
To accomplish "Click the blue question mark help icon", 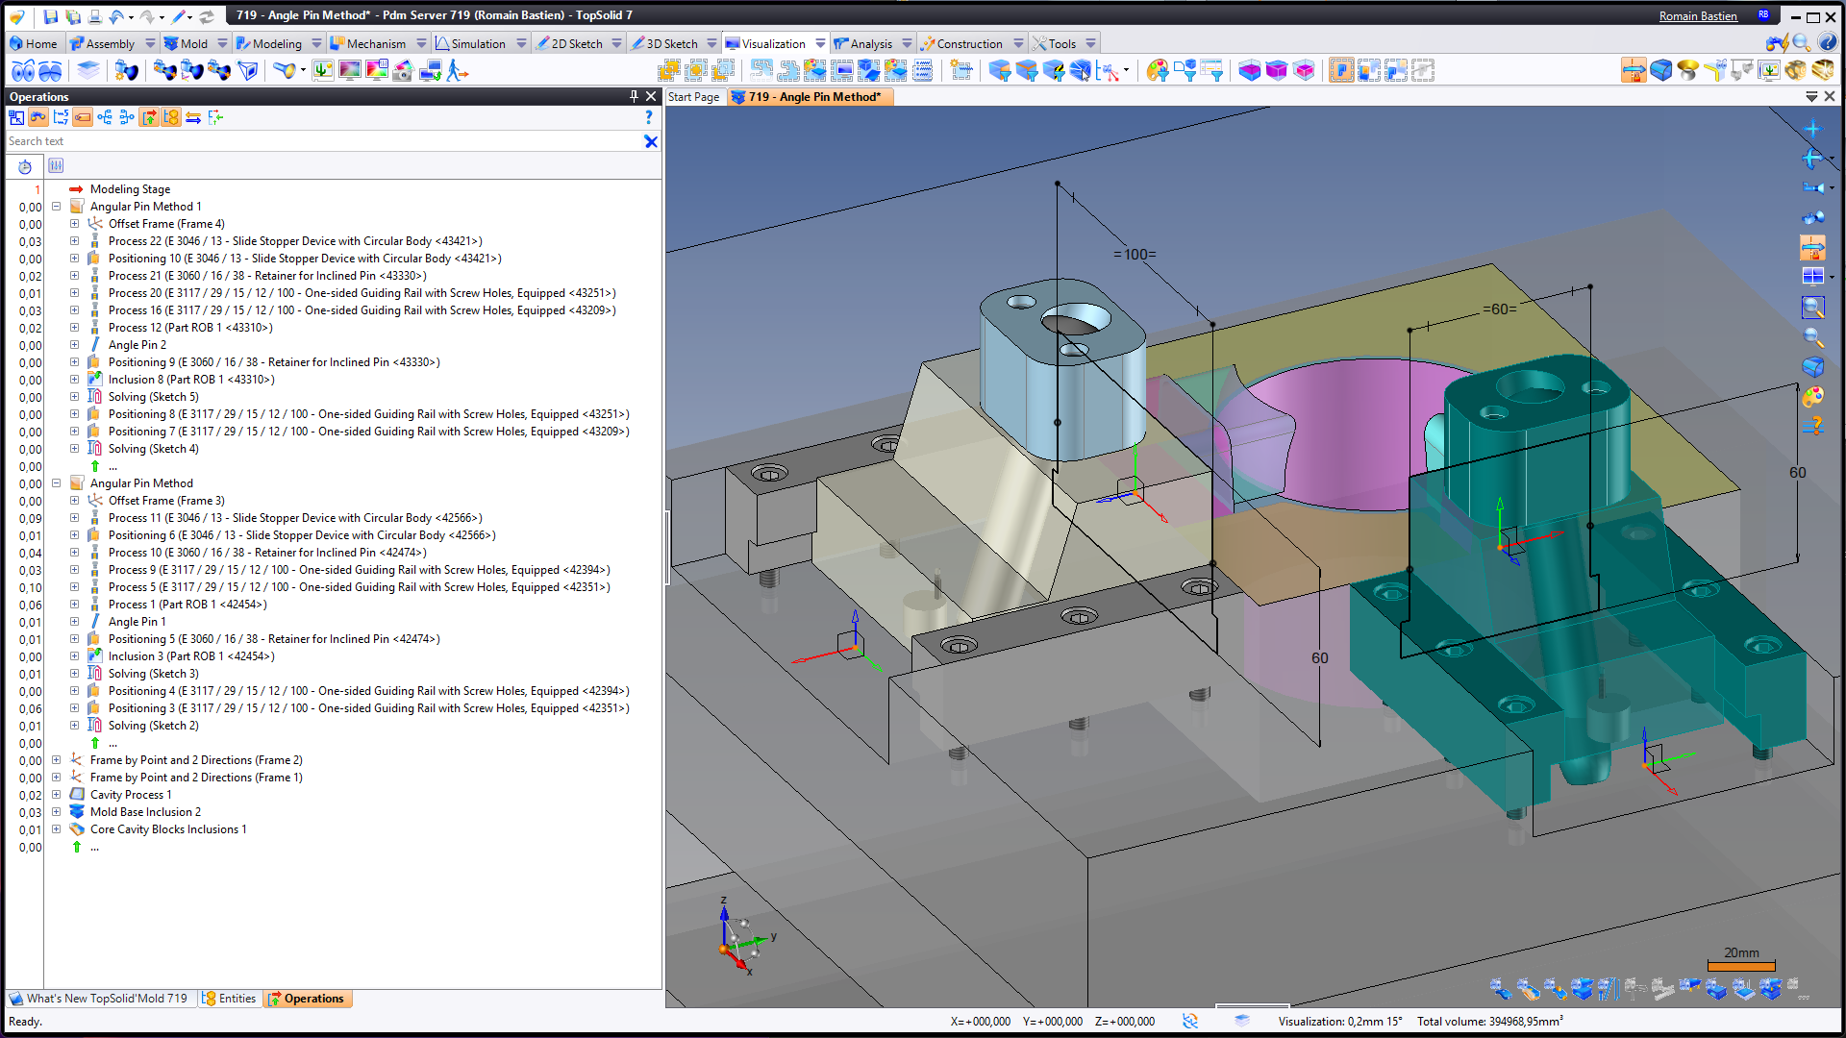I will click(649, 117).
